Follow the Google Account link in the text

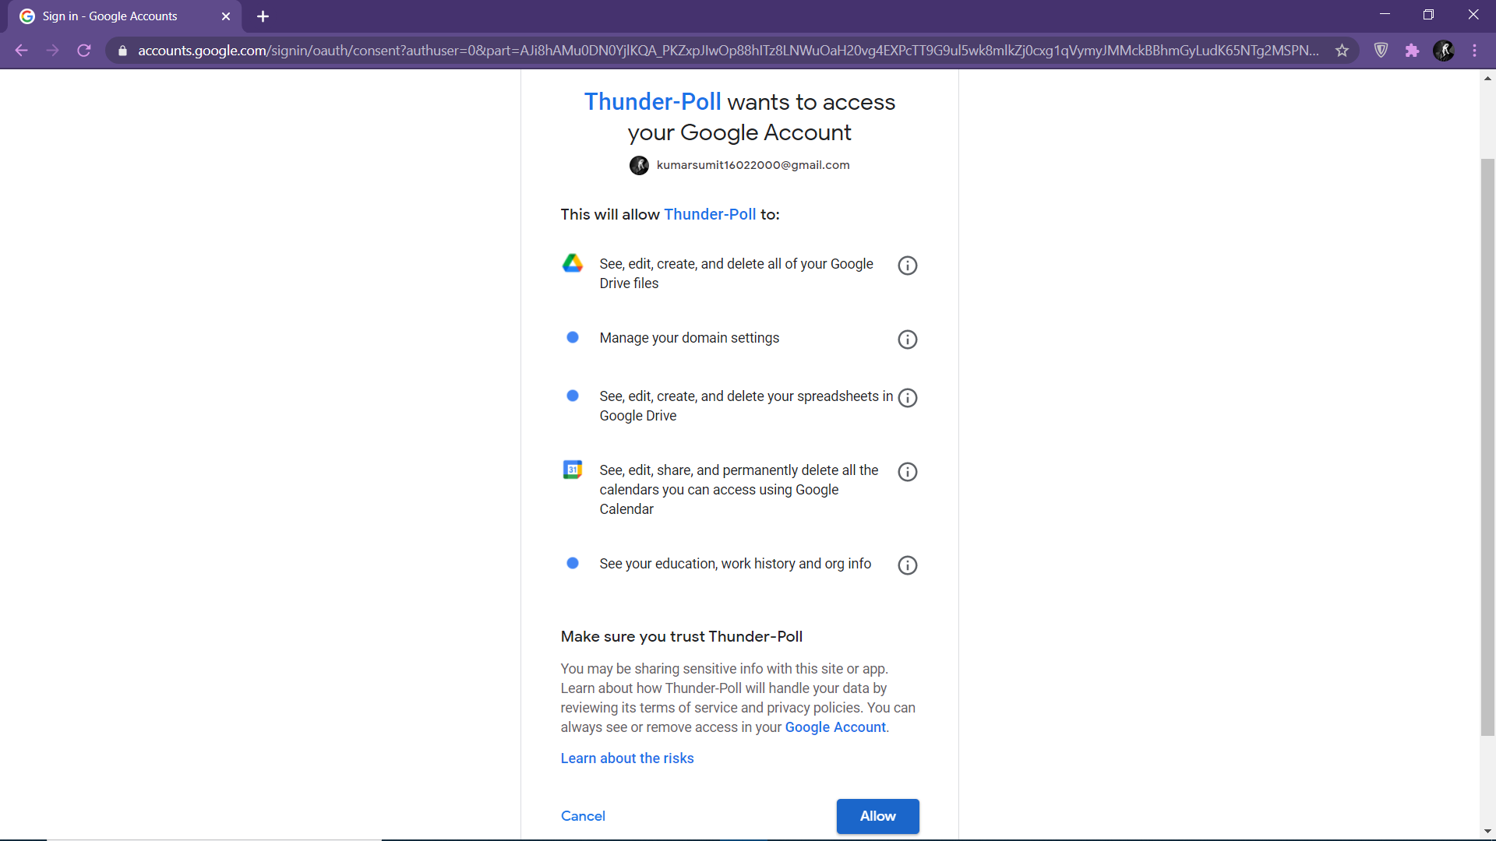(x=834, y=727)
